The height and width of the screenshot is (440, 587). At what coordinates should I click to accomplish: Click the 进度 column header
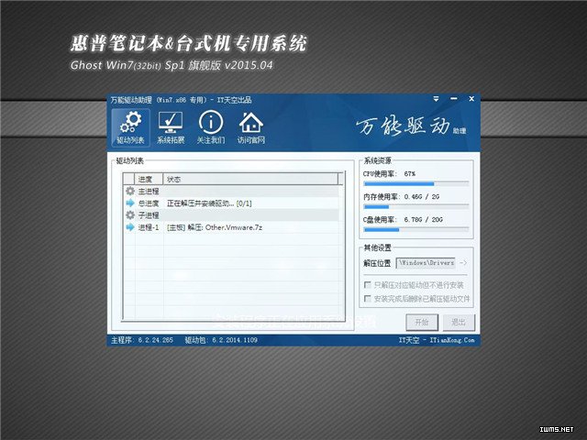point(149,180)
